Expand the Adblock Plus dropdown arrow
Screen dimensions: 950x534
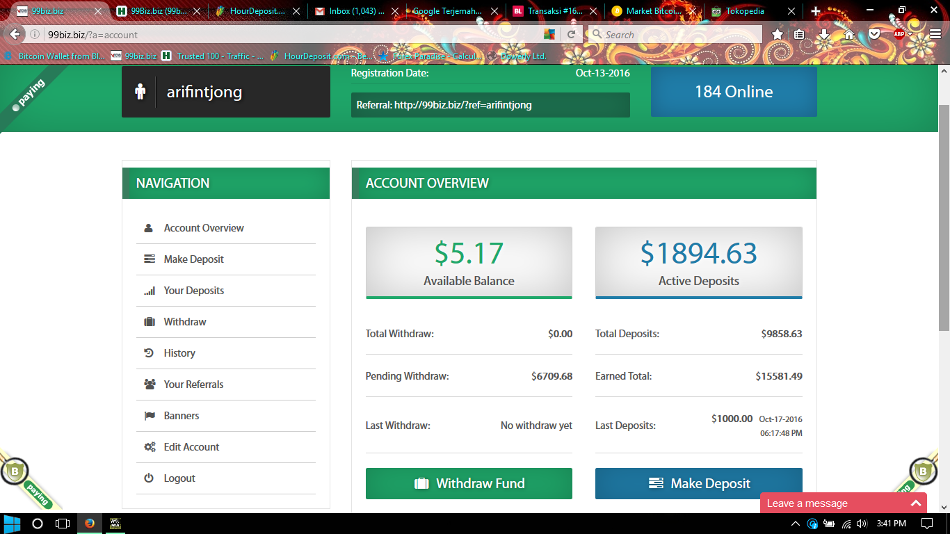910,35
